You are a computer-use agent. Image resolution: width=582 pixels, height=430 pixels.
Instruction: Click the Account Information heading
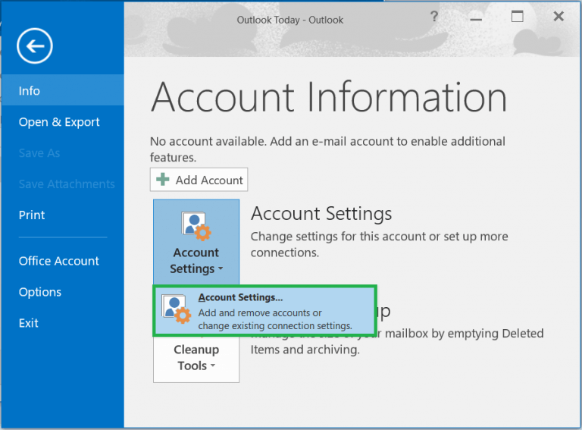pos(329,97)
